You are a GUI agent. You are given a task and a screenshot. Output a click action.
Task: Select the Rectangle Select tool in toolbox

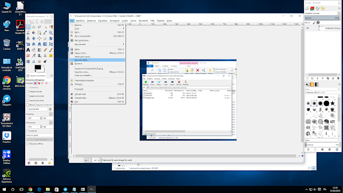click(28, 27)
